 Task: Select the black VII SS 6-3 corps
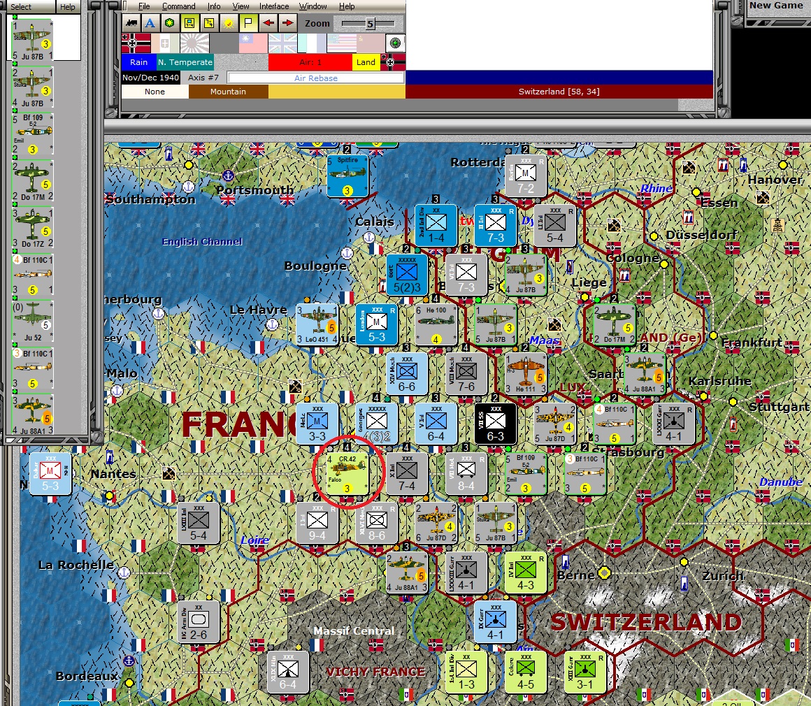[496, 424]
